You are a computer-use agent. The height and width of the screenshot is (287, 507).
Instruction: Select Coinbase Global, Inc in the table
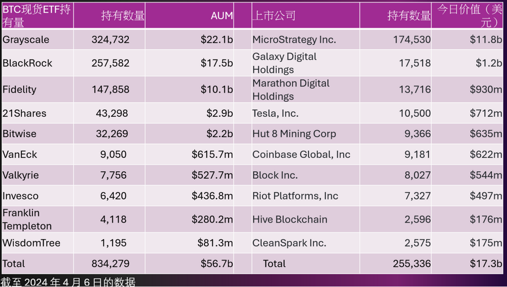(x=301, y=154)
